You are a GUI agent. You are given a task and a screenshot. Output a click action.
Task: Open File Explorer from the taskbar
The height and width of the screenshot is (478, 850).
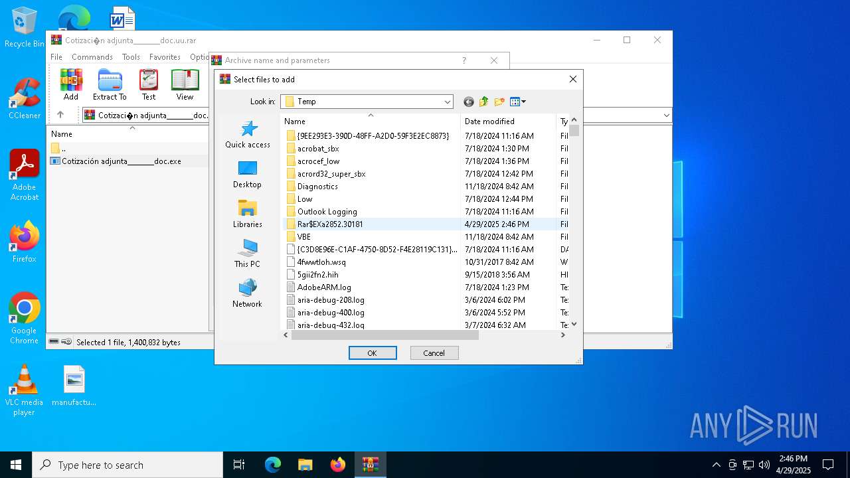305,465
